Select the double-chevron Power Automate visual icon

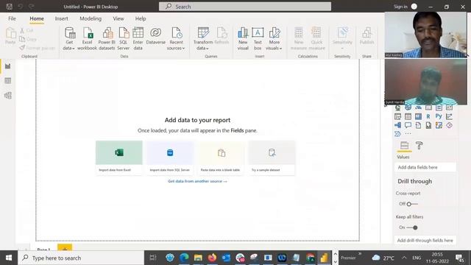tap(397, 134)
